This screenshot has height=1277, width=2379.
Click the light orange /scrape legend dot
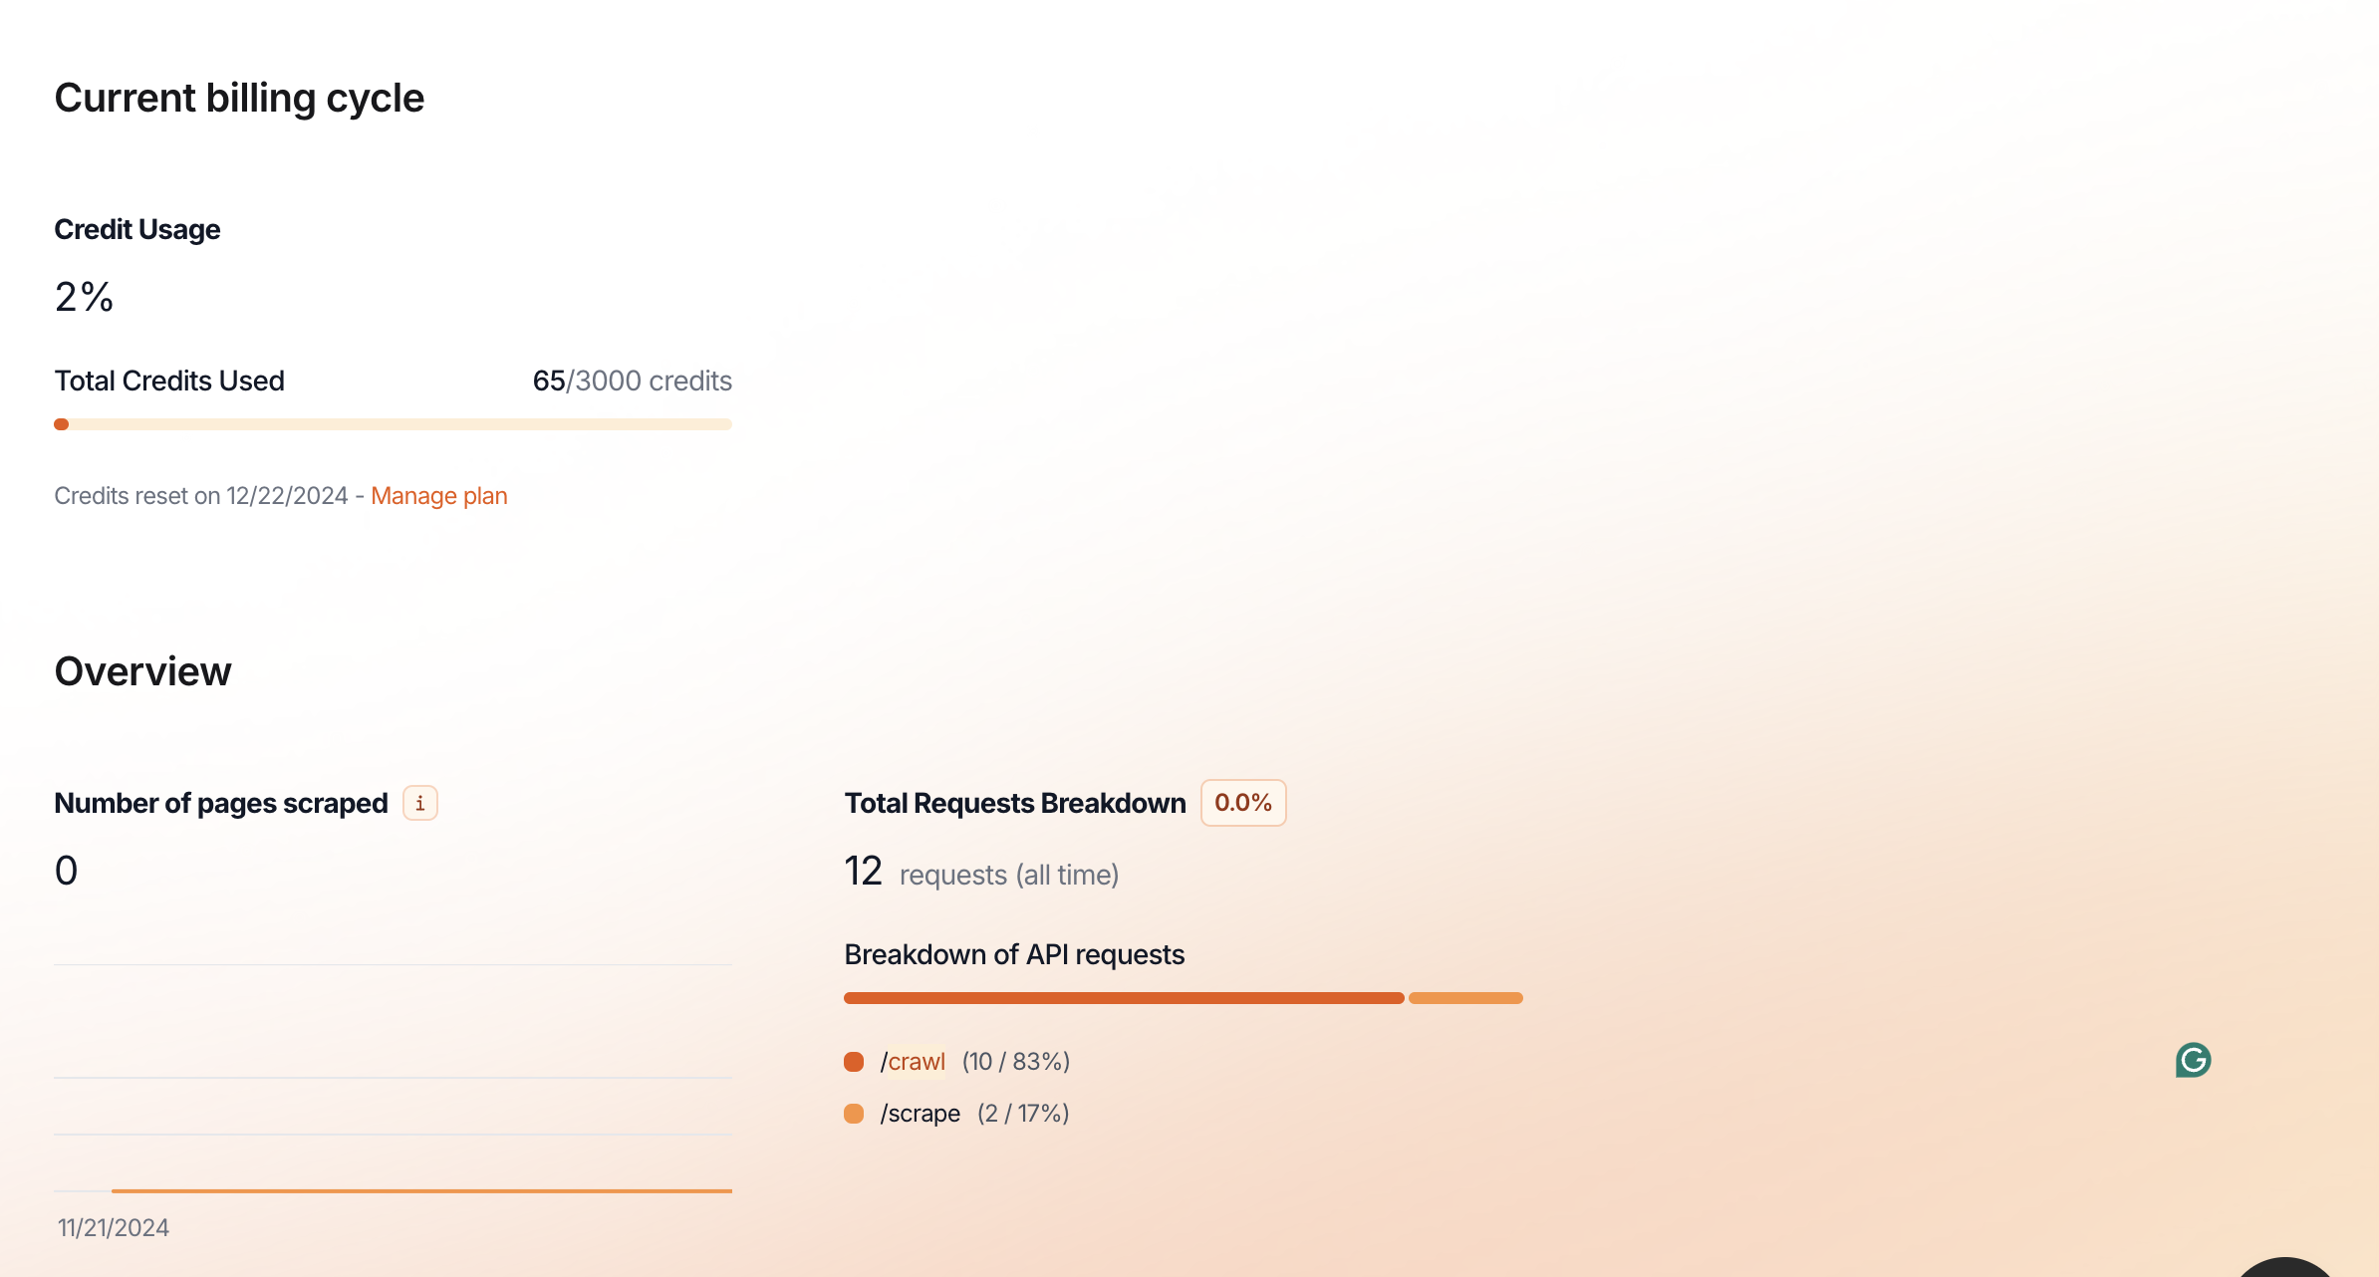tap(854, 1114)
